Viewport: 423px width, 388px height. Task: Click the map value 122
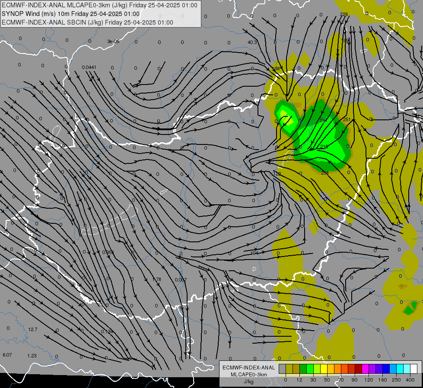(277, 174)
